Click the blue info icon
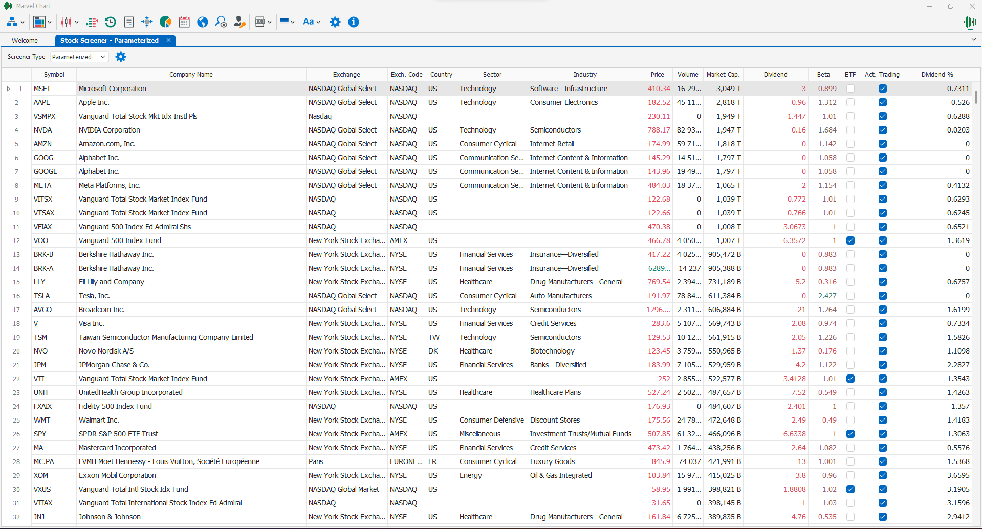Viewport: 982px width, 529px height. (x=354, y=22)
